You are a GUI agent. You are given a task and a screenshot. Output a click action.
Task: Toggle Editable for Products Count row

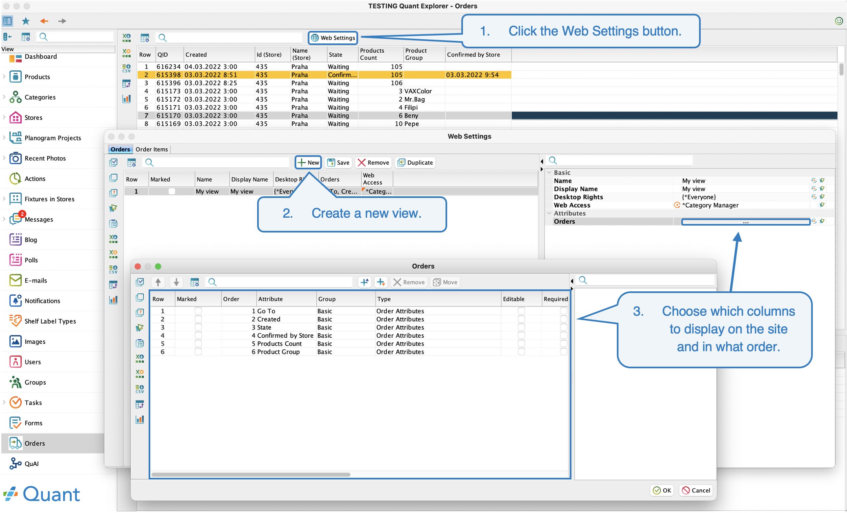(521, 344)
